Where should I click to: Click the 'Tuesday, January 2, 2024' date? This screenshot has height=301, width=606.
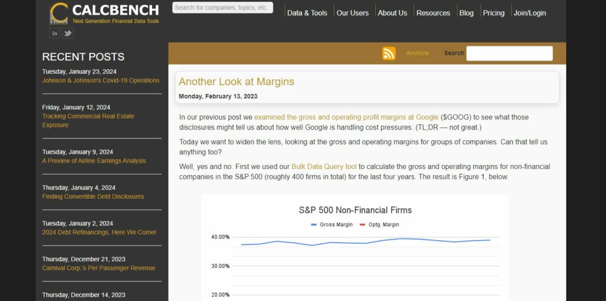(78, 224)
